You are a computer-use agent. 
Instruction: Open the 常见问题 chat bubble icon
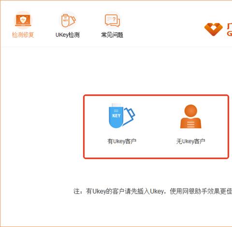[112, 20]
